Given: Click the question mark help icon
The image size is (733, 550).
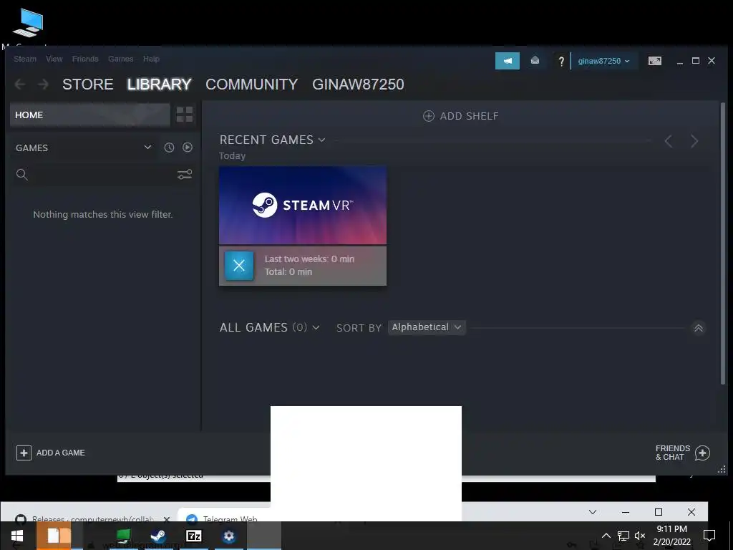Looking at the screenshot, I should click(x=561, y=62).
